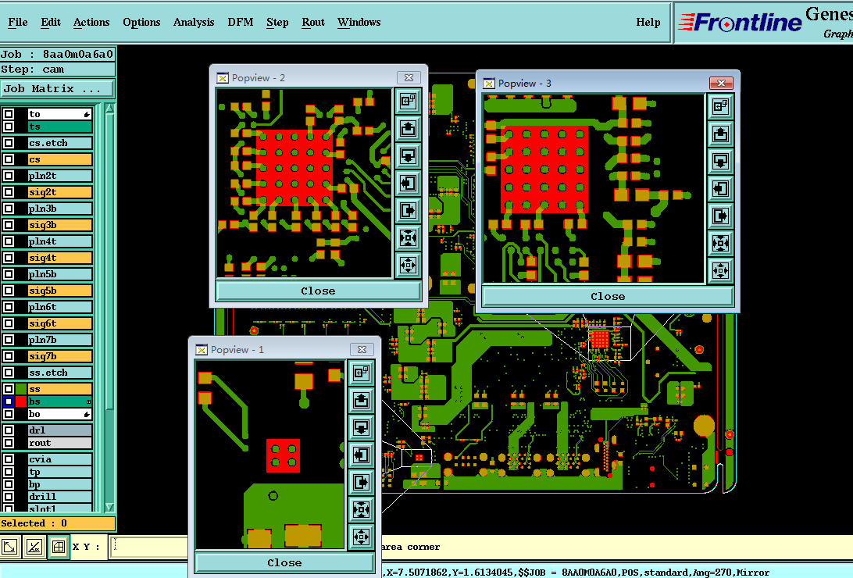Toggle the checkbox for layer pln2t

click(x=8, y=176)
